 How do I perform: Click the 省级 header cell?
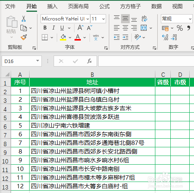click(x=163, y=82)
